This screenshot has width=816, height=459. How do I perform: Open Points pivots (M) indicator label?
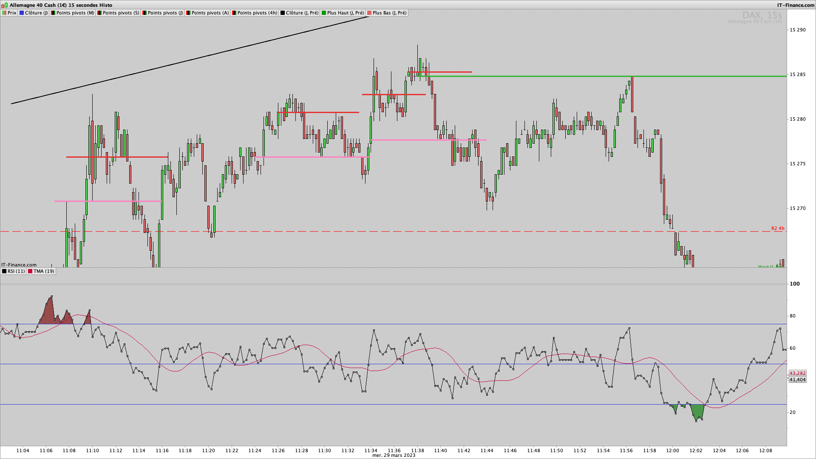(x=75, y=13)
